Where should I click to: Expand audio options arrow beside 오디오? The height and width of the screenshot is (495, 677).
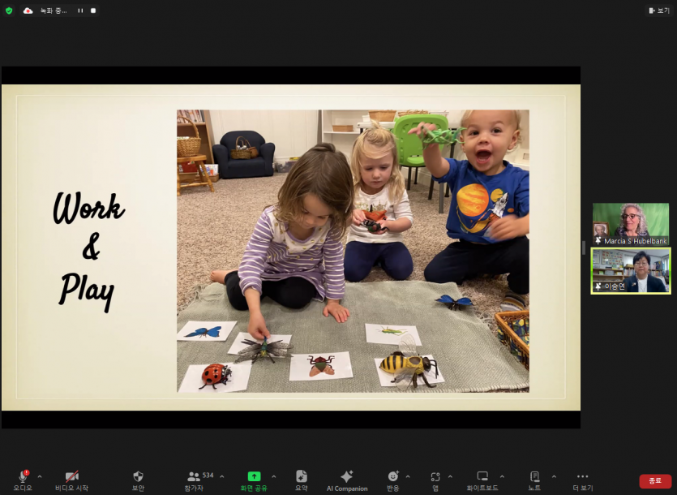tap(40, 476)
